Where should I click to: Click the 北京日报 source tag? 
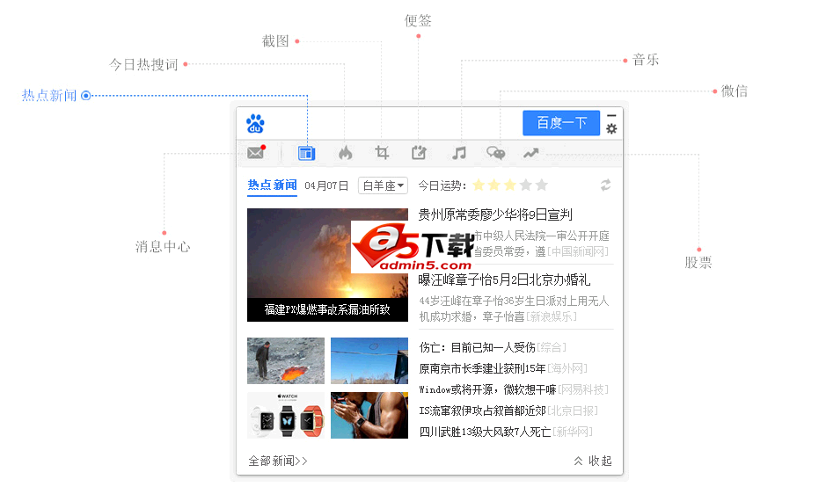pyautogui.click(x=573, y=410)
